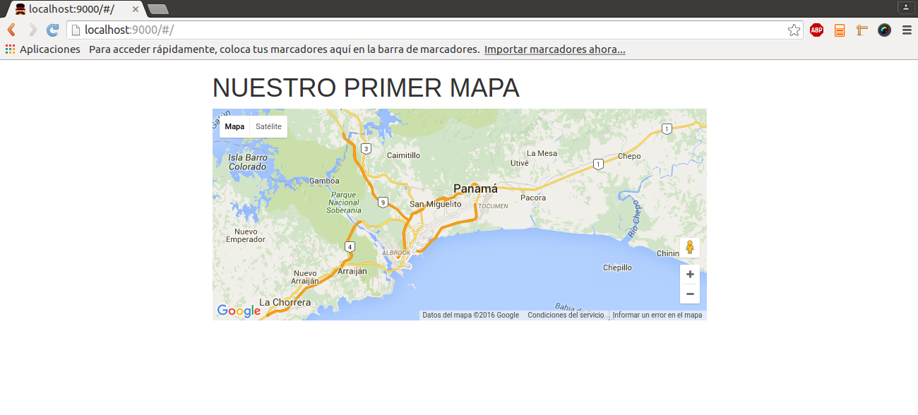Bookmark page with the star icon
Screen dimensions: 918x415
[x=794, y=30]
